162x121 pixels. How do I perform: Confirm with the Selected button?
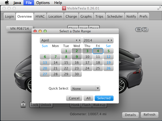coord(104,98)
